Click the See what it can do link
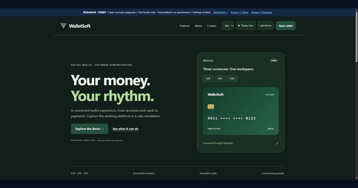358x188 pixels. click(125, 129)
